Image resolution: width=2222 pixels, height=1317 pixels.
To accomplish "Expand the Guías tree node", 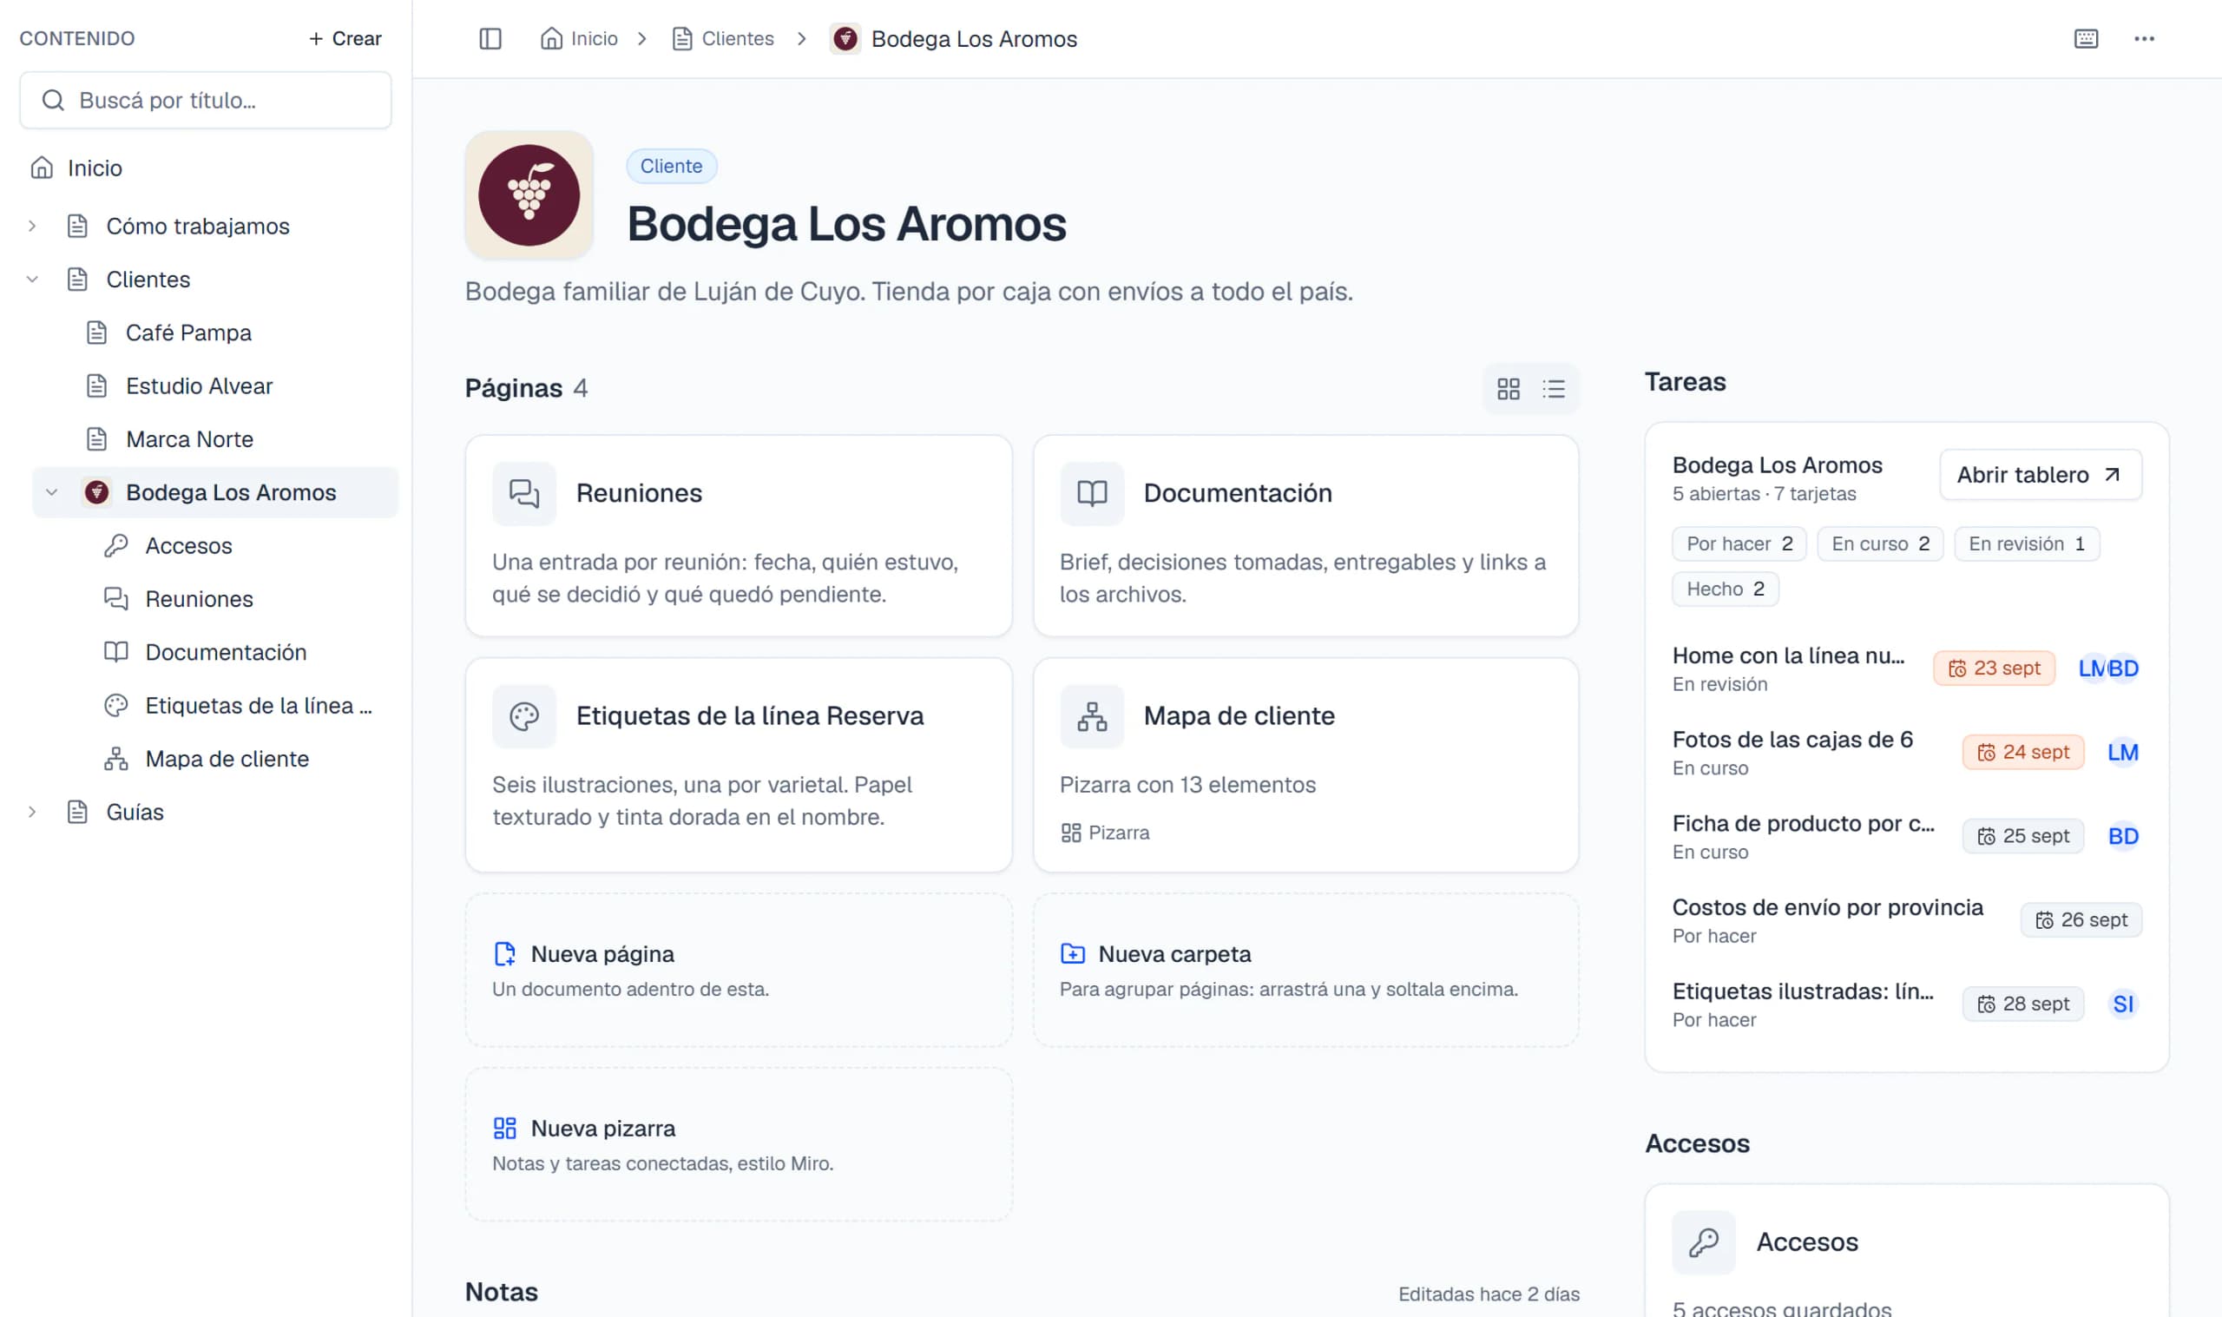I will click(x=32, y=812).
